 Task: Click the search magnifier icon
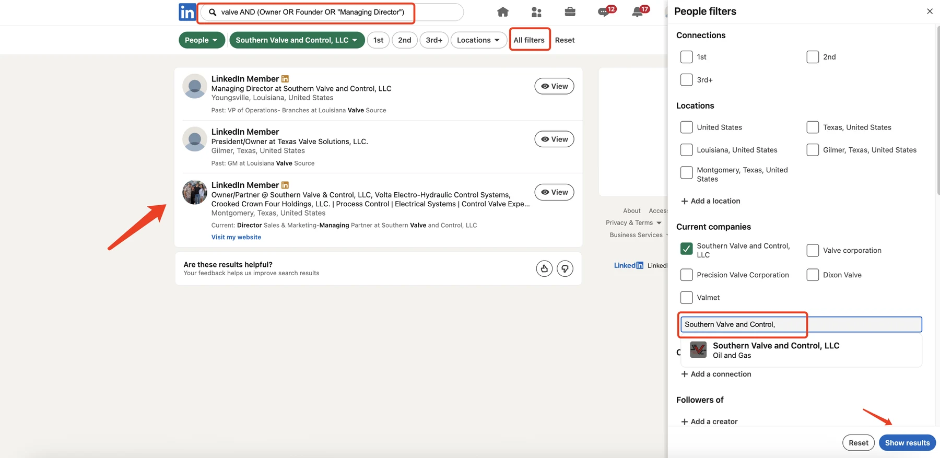click(x=213, y=12)
